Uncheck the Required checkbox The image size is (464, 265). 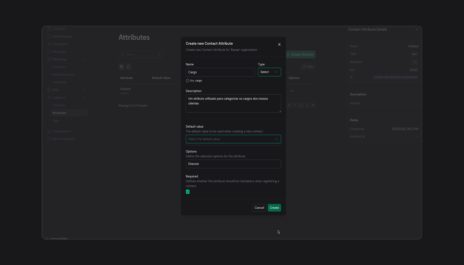point(188,192)
